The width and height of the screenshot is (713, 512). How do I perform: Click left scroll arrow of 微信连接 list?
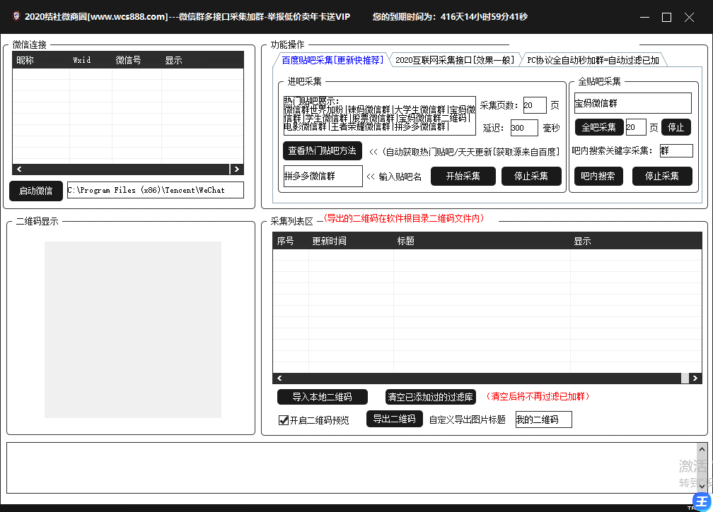pyautogui.click(x=19, y=169)
